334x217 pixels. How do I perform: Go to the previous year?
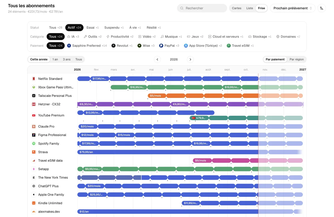(x=158, y=59)
